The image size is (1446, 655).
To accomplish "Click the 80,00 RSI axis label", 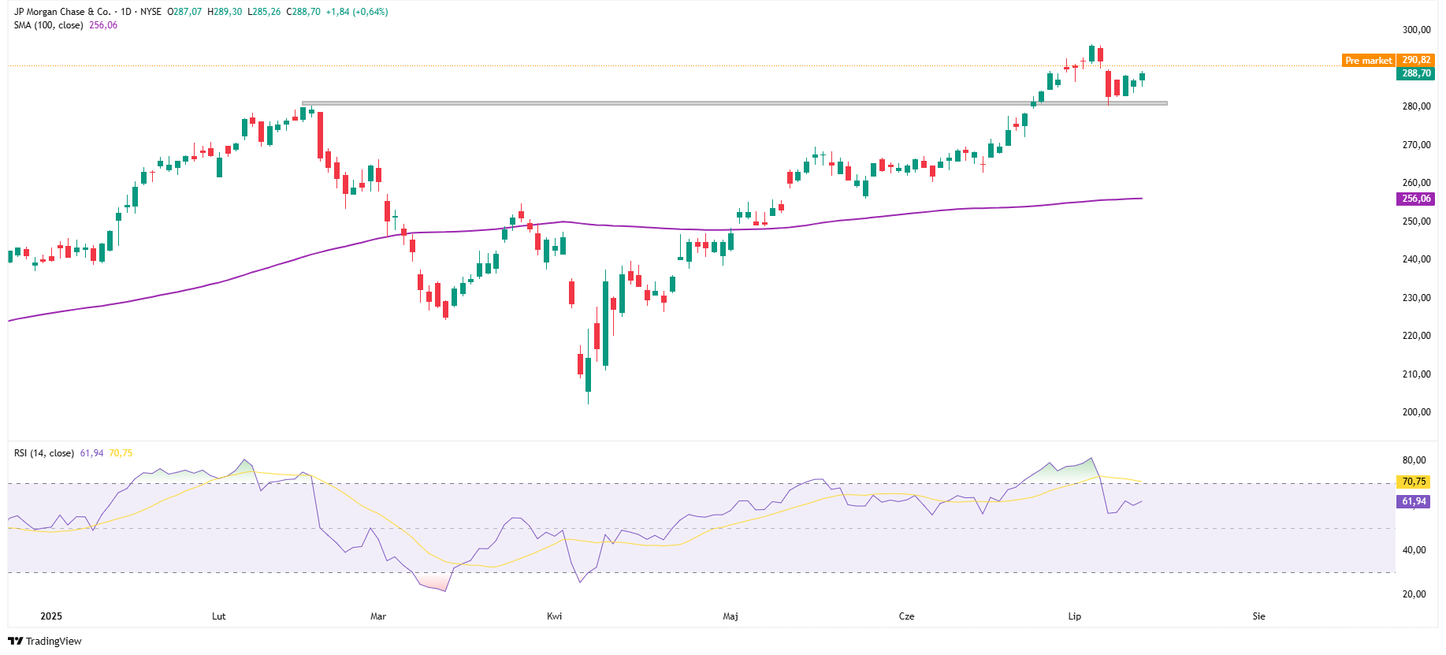I will [1414, 460].
